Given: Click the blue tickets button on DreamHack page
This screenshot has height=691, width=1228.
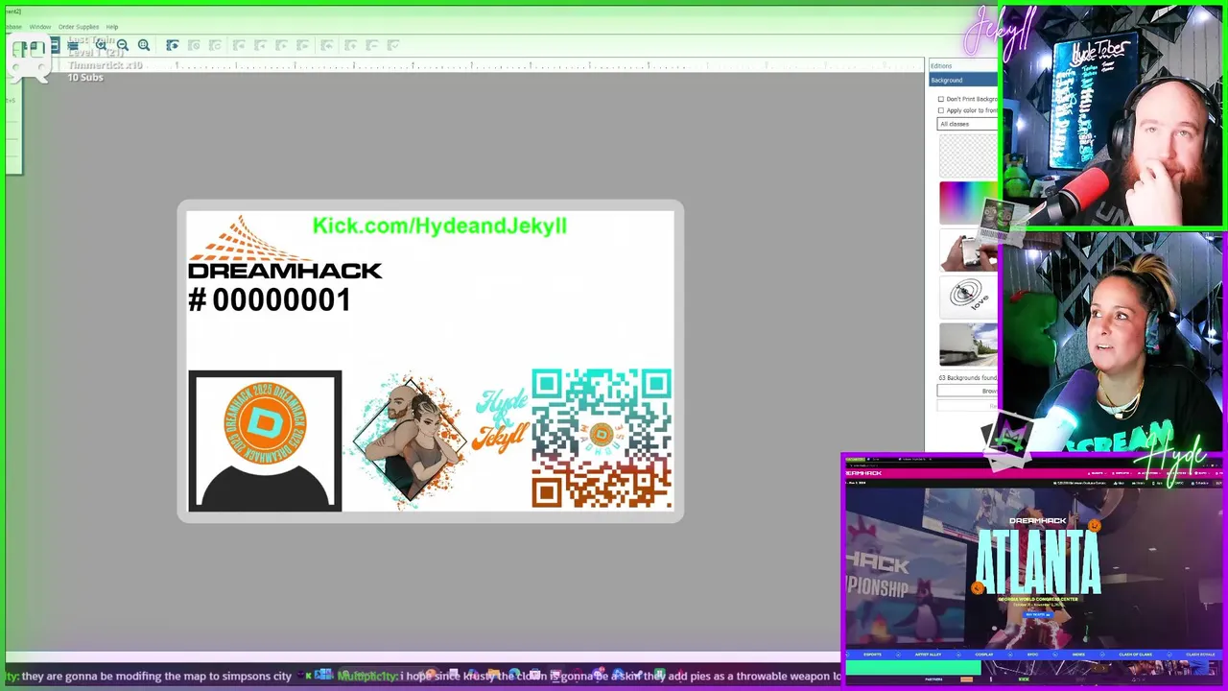Looking at the screenshot, I should point(1037,615).
